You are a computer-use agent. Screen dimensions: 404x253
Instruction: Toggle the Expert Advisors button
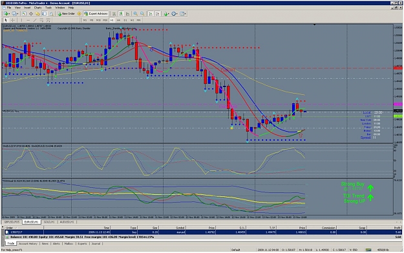(96, 14)
